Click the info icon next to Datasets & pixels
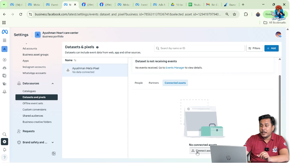 point(97,47)
